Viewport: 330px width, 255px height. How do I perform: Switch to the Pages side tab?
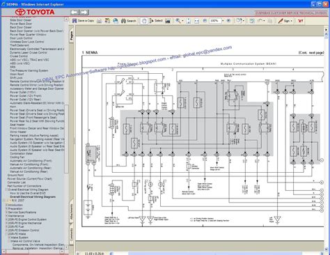[72, 36]
